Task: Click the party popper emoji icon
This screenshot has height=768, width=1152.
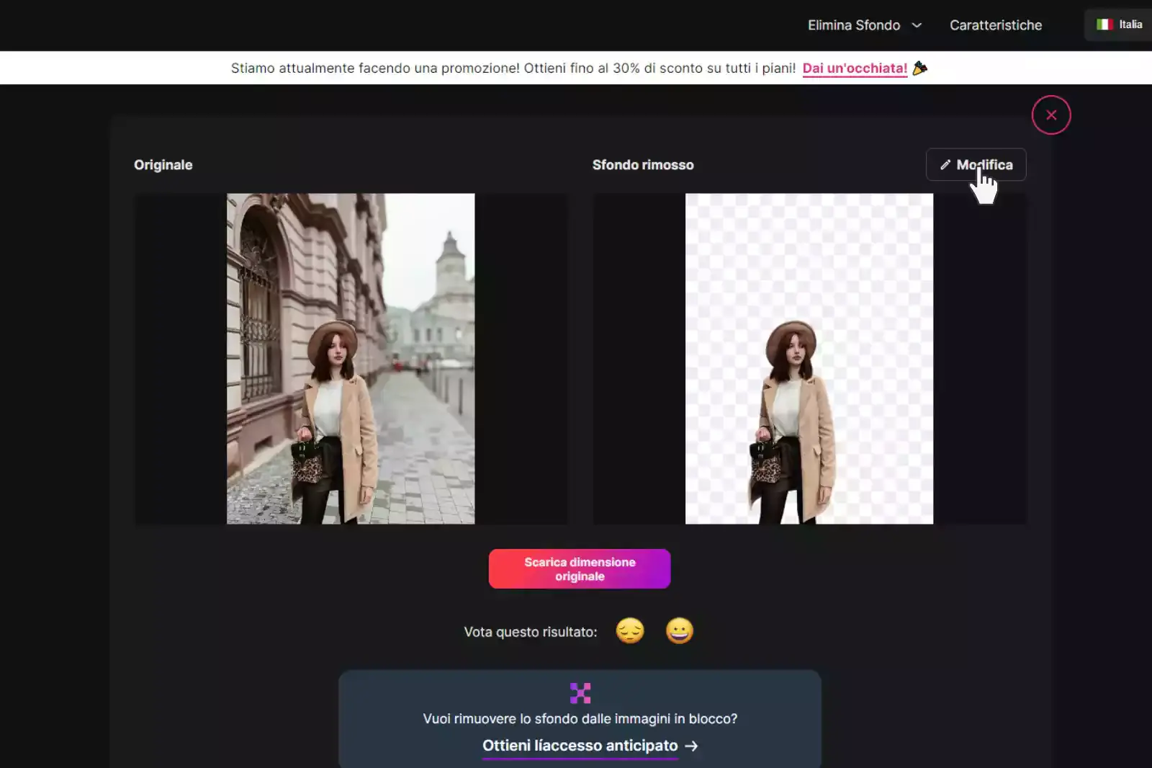Action: pos(920,68)
